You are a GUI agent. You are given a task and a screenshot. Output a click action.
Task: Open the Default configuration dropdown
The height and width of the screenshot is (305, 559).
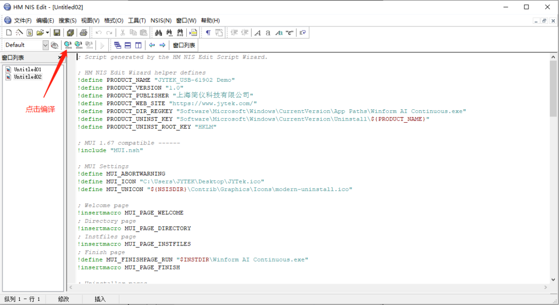pyautogui.click(x=45, y=45)
